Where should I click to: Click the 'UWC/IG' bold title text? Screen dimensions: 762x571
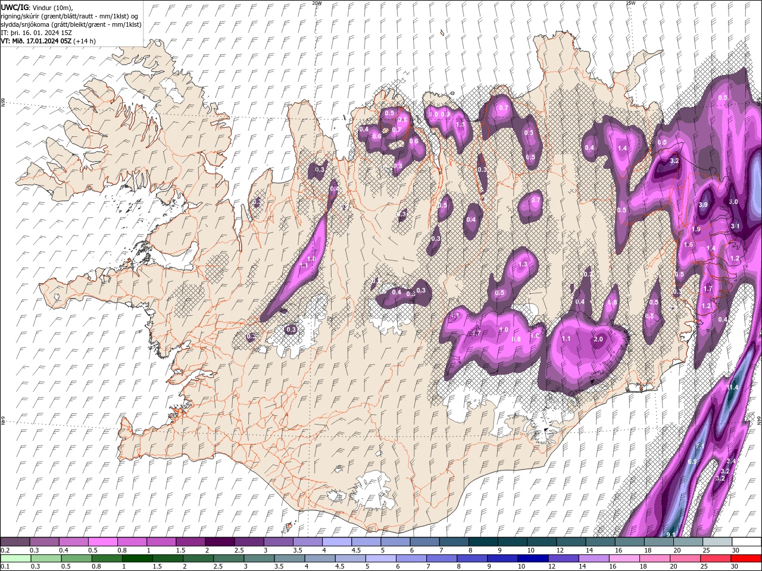[14, 7]
